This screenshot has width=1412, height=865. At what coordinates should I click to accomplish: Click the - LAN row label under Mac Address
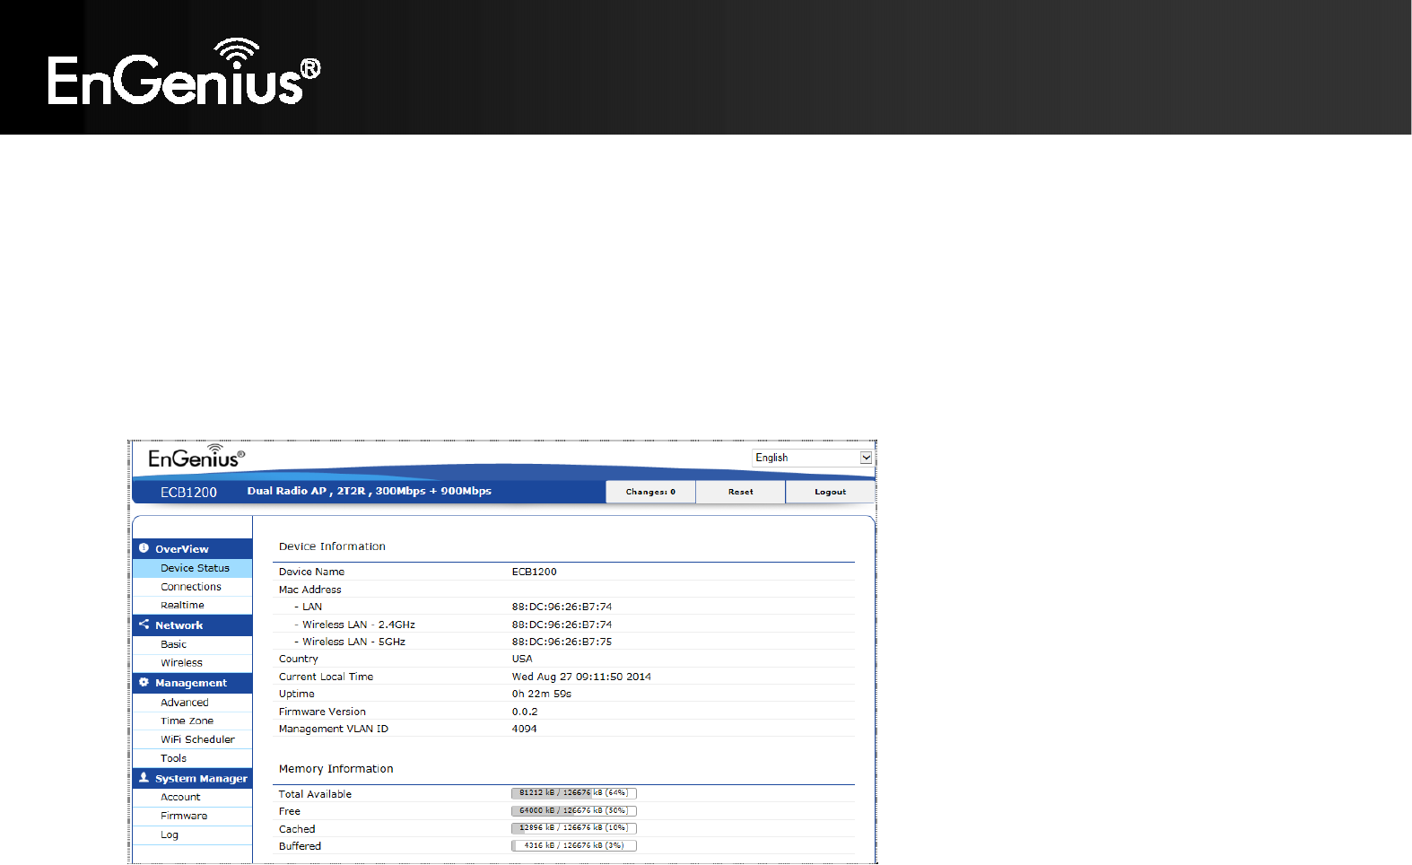(x=309, y=607)
